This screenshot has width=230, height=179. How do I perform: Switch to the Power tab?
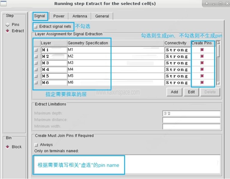pos(59,16)
